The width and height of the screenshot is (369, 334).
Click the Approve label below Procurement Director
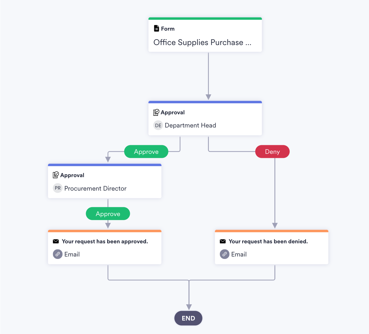pos(108,214)
